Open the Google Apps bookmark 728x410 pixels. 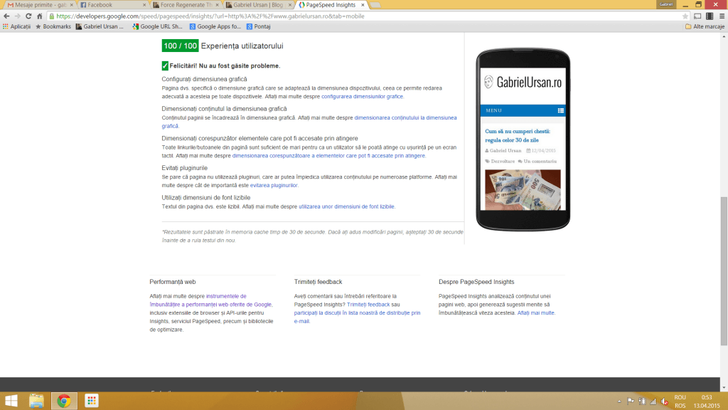tap(215, 26)
